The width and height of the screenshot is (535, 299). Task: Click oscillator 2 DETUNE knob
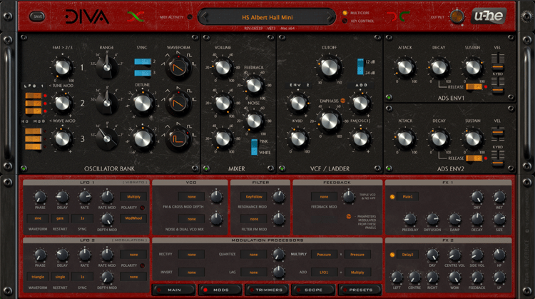click(143, 103)
